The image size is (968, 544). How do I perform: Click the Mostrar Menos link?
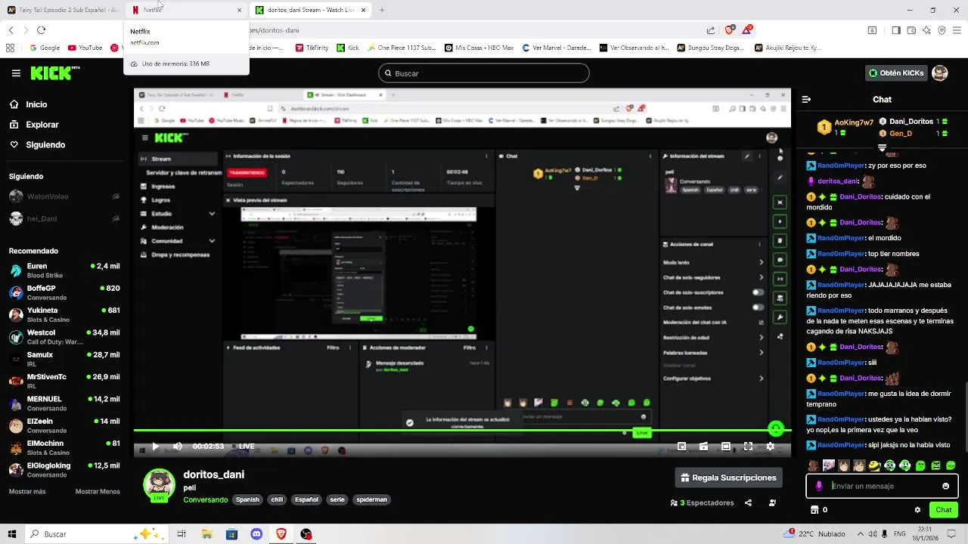pyautogui.click(x=98, y=492)
